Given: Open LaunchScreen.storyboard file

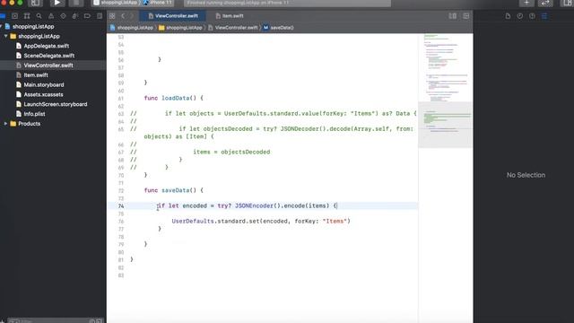Looking at the screenshot, I should (x=56, y=104).
